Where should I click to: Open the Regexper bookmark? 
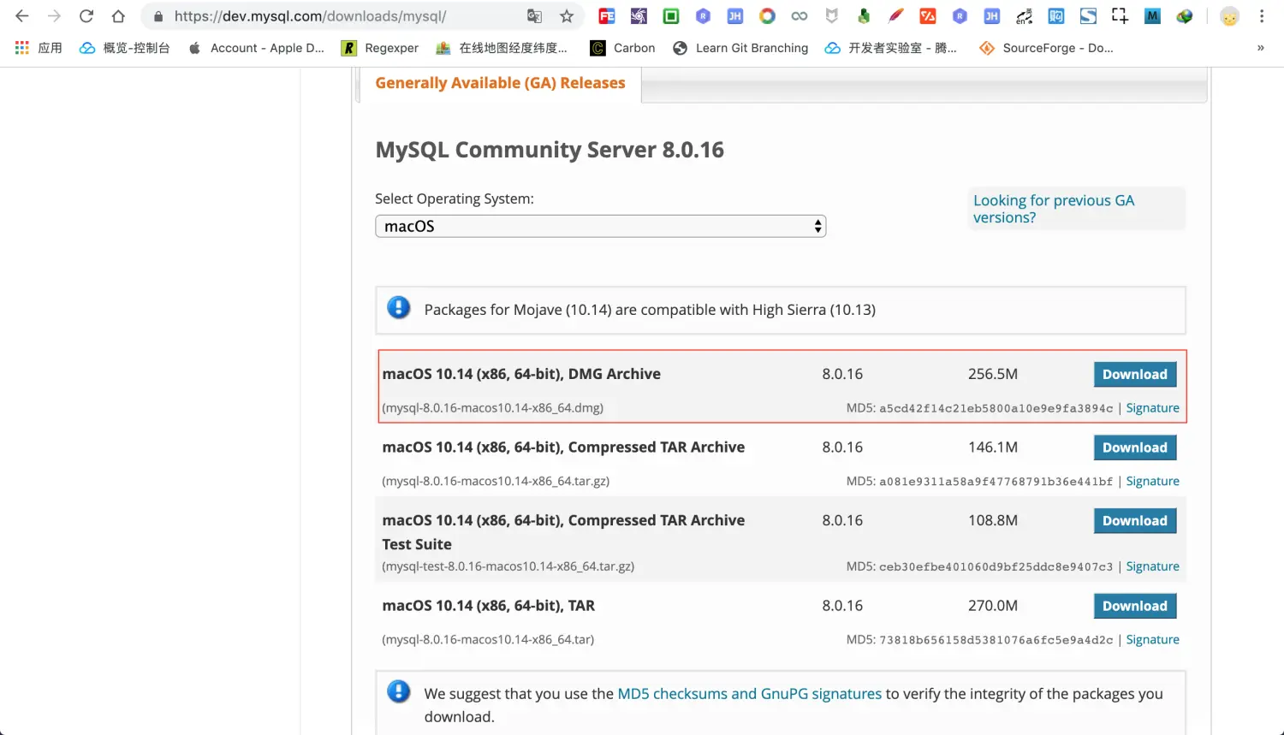pyautogui.click(x=380, y=48)
